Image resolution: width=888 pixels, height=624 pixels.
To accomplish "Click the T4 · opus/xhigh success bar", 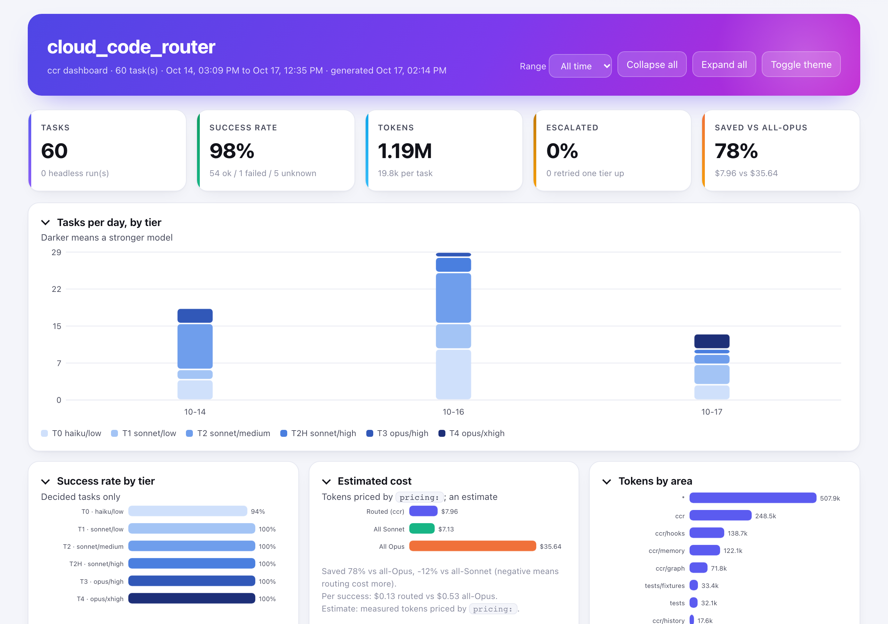I will point(191,598).
